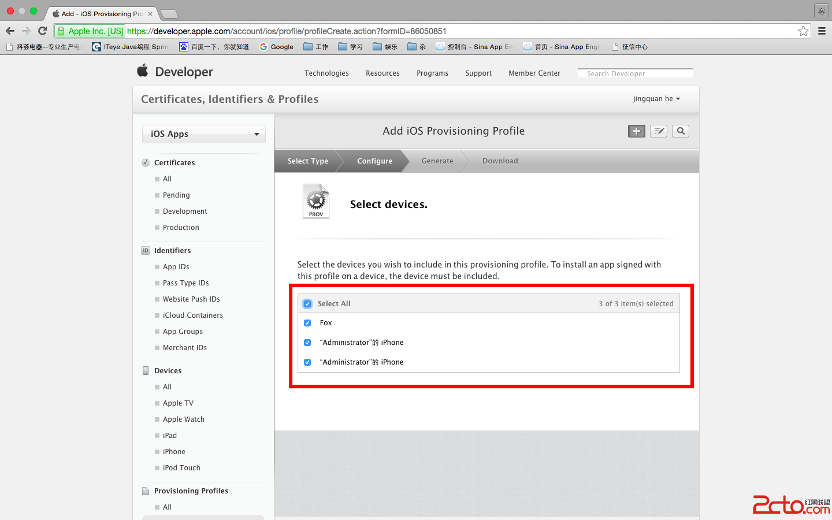Screen dimensions: 832x520
Task: Click the browser reload icon
Action: pos(42,31)
